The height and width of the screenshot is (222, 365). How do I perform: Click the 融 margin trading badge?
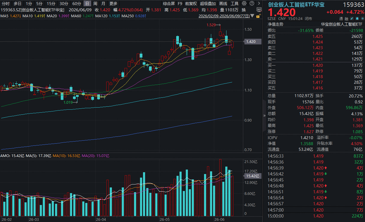point(346,18)
